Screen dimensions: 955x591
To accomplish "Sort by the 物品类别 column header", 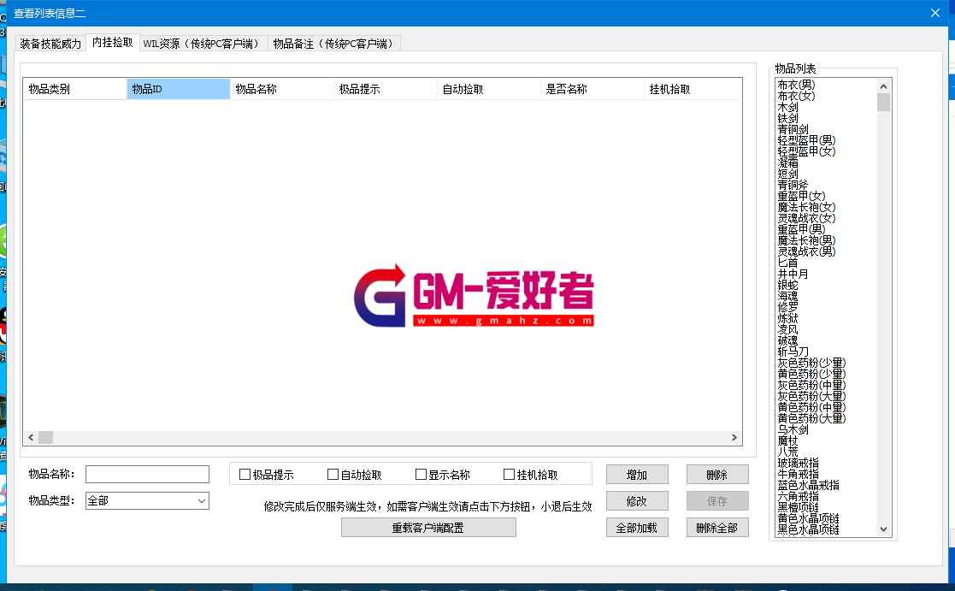I will [75, 89].
